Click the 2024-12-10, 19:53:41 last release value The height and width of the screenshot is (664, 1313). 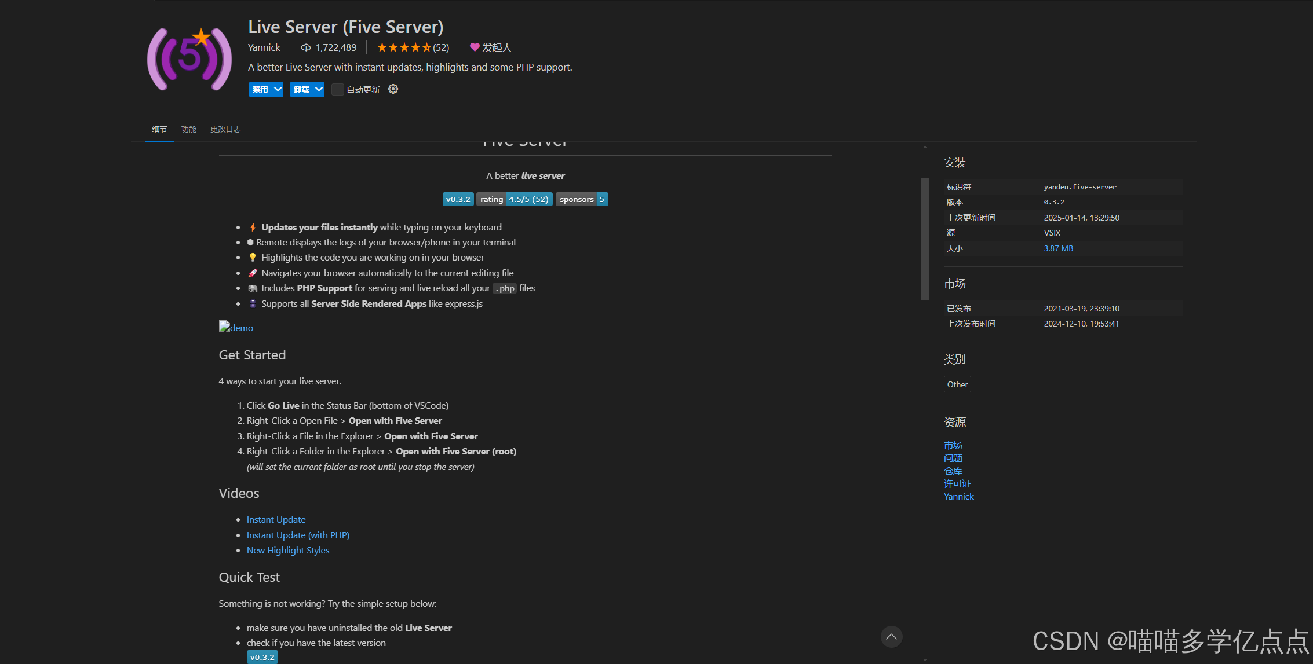click(x=1081, y=324)
